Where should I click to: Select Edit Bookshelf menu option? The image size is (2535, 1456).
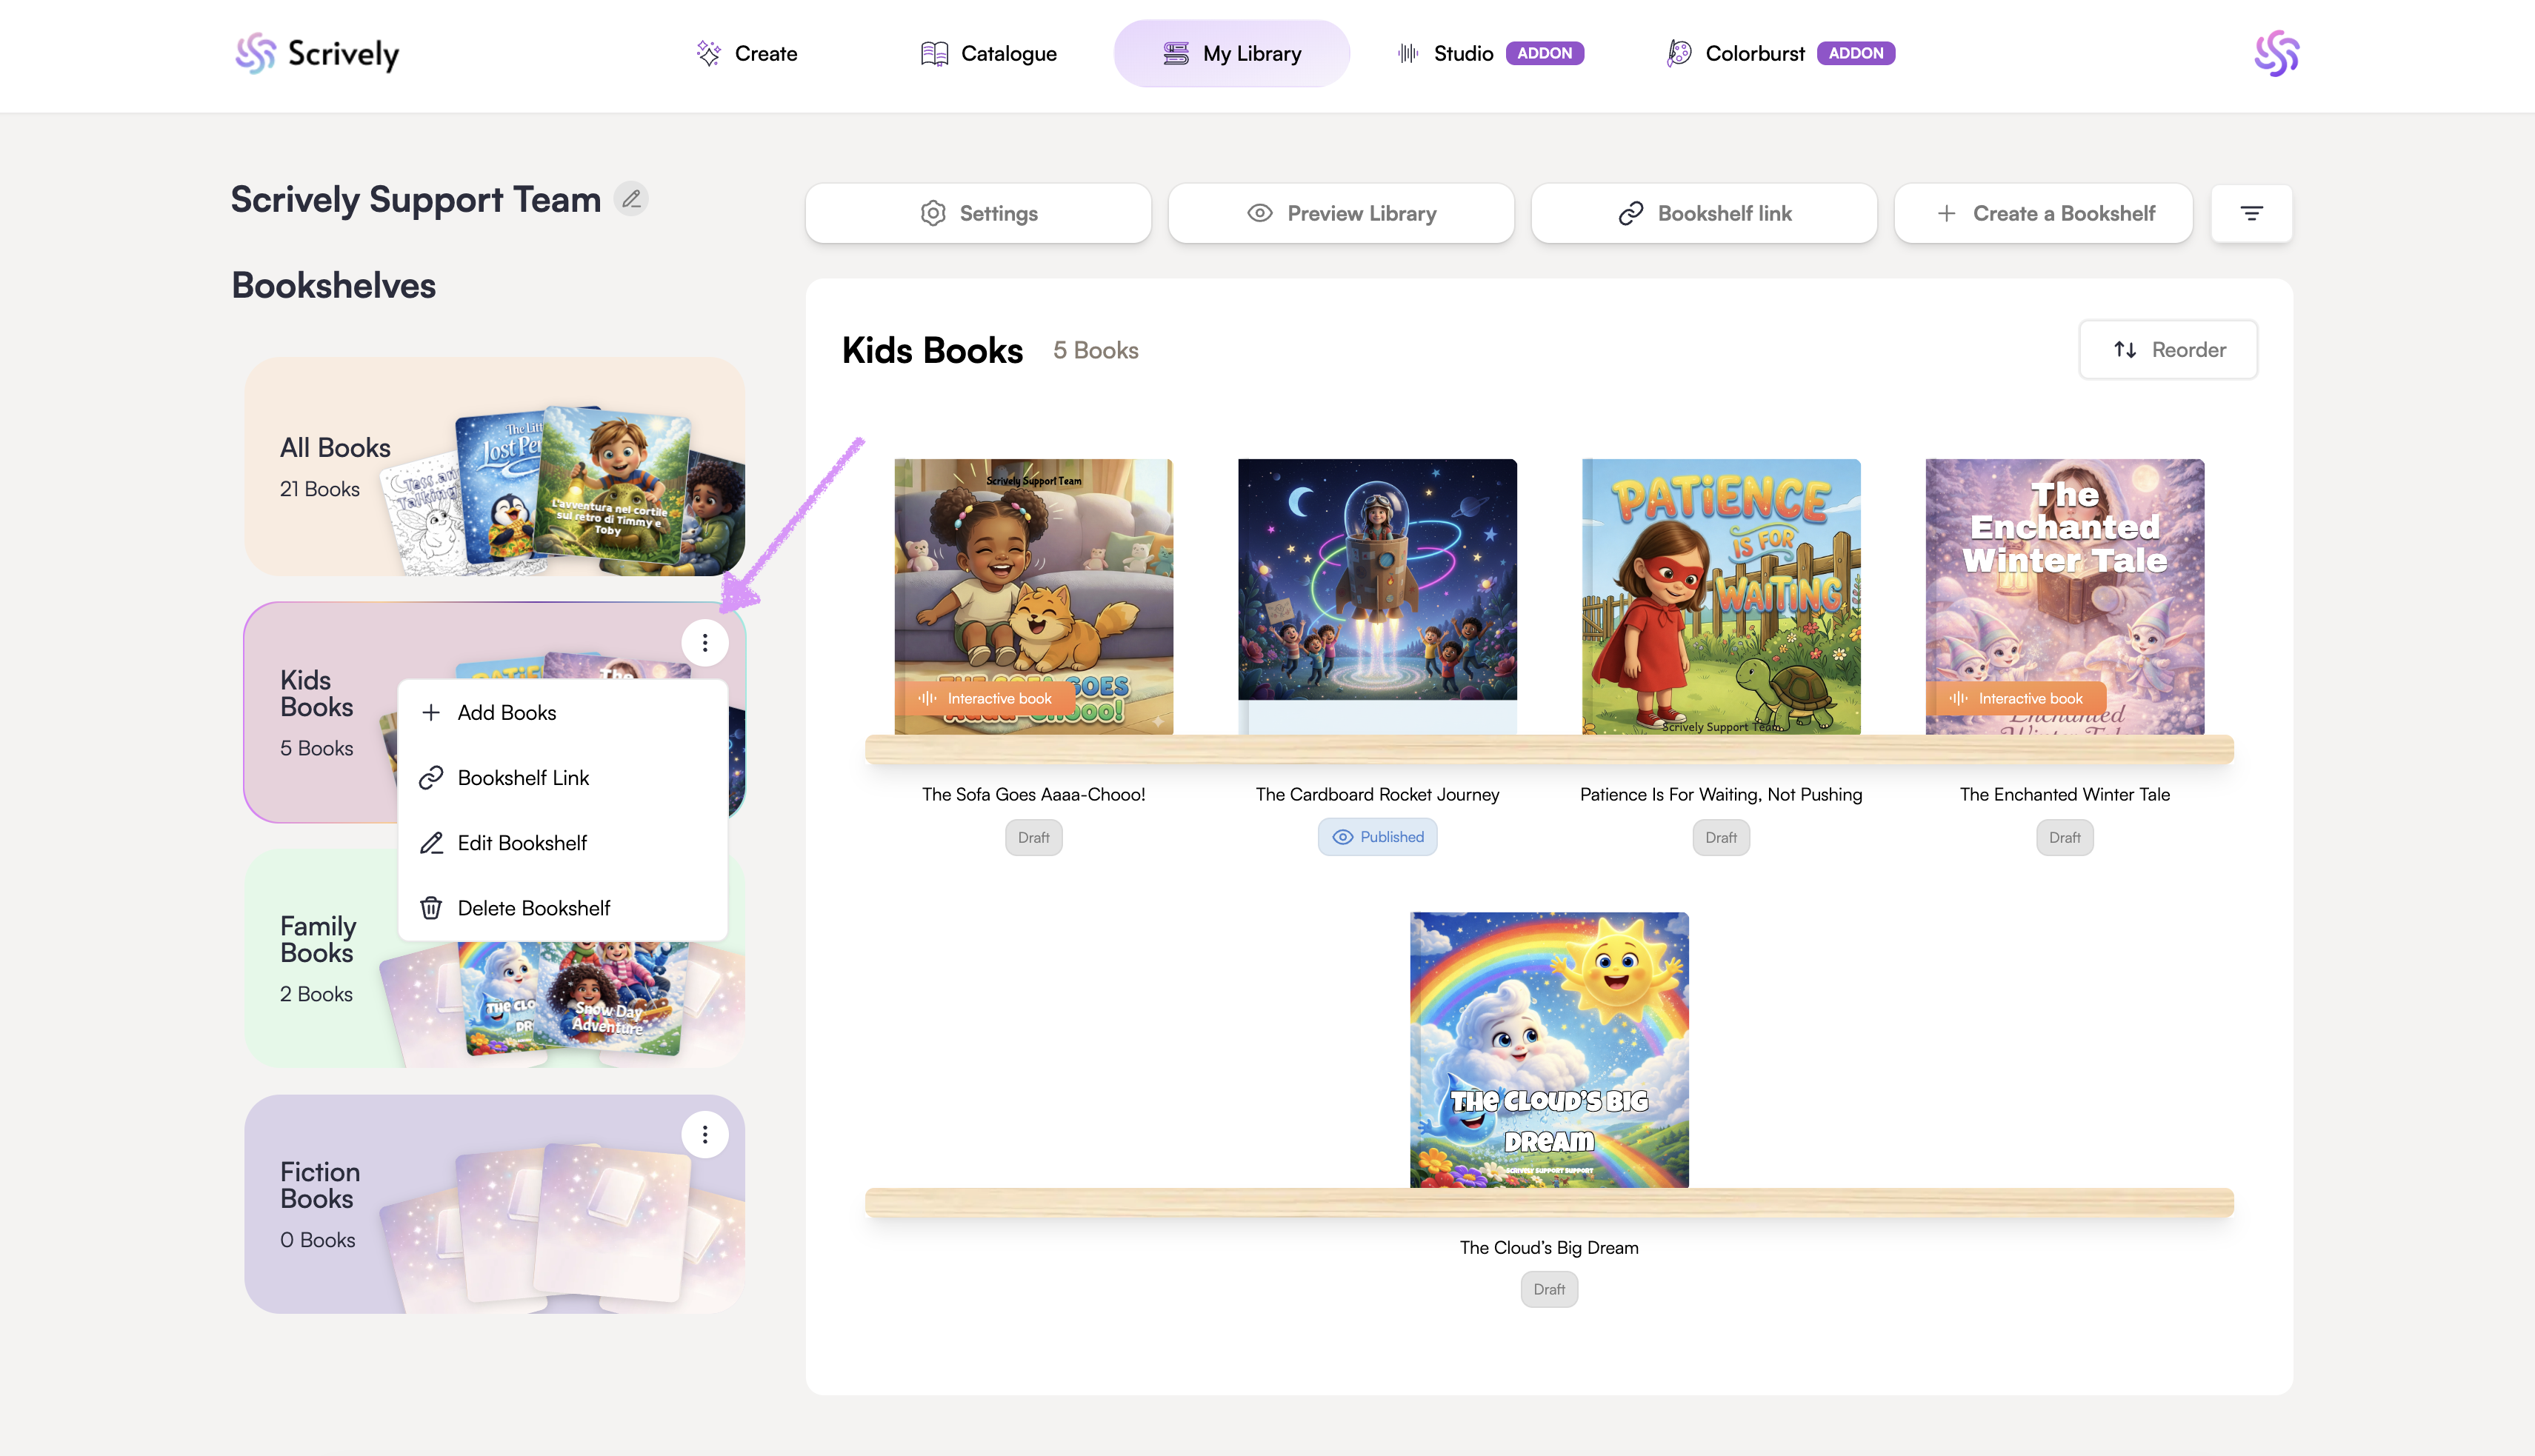coord(521,843)
